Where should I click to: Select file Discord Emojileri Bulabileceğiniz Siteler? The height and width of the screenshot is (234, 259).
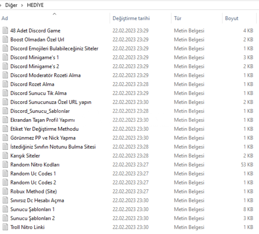[55, 49]
